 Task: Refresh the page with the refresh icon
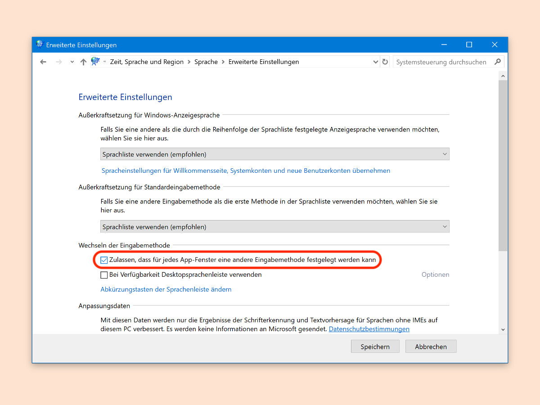pyautogui.click(x=385, y=62)
